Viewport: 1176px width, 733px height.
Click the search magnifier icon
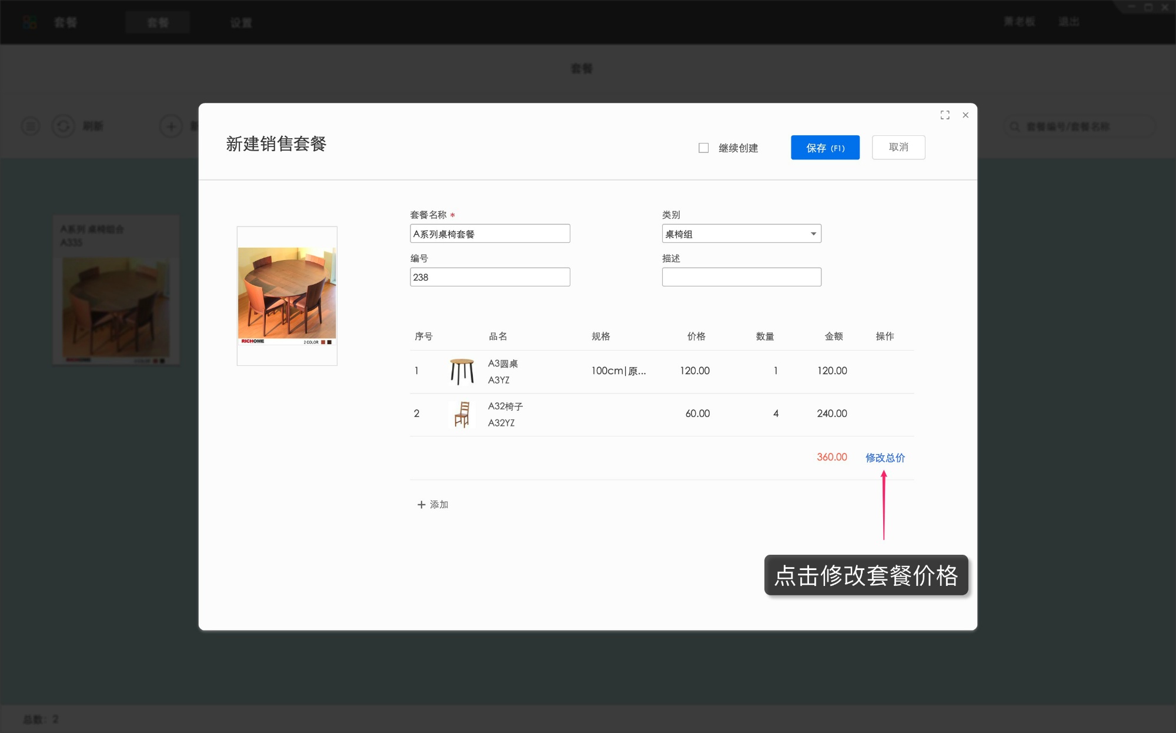(1014, 126)
